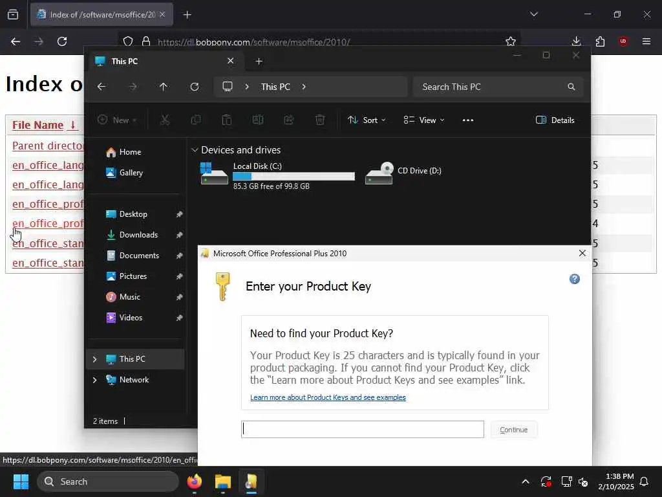
Task: Expand Network tree node
Action: click(94, 380)
